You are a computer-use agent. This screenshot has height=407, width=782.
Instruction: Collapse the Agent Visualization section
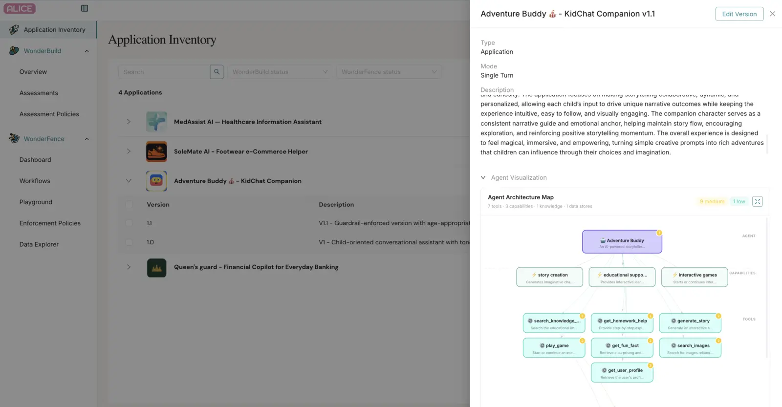483,178
